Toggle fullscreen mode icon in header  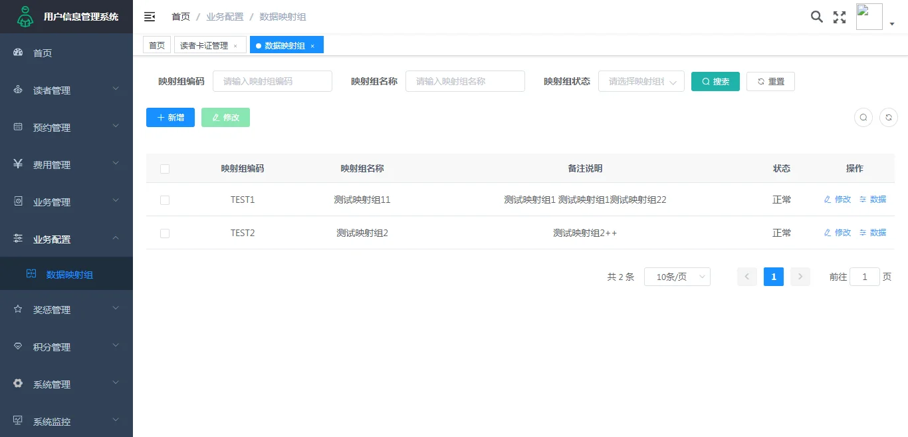click(x=840, y=17)
